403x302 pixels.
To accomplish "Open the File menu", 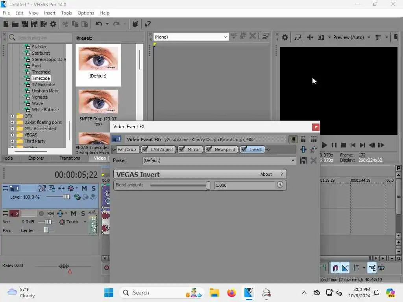I will tap(6, 13).
